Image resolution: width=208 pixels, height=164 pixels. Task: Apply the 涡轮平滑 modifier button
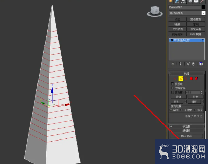tap(196, 29)
